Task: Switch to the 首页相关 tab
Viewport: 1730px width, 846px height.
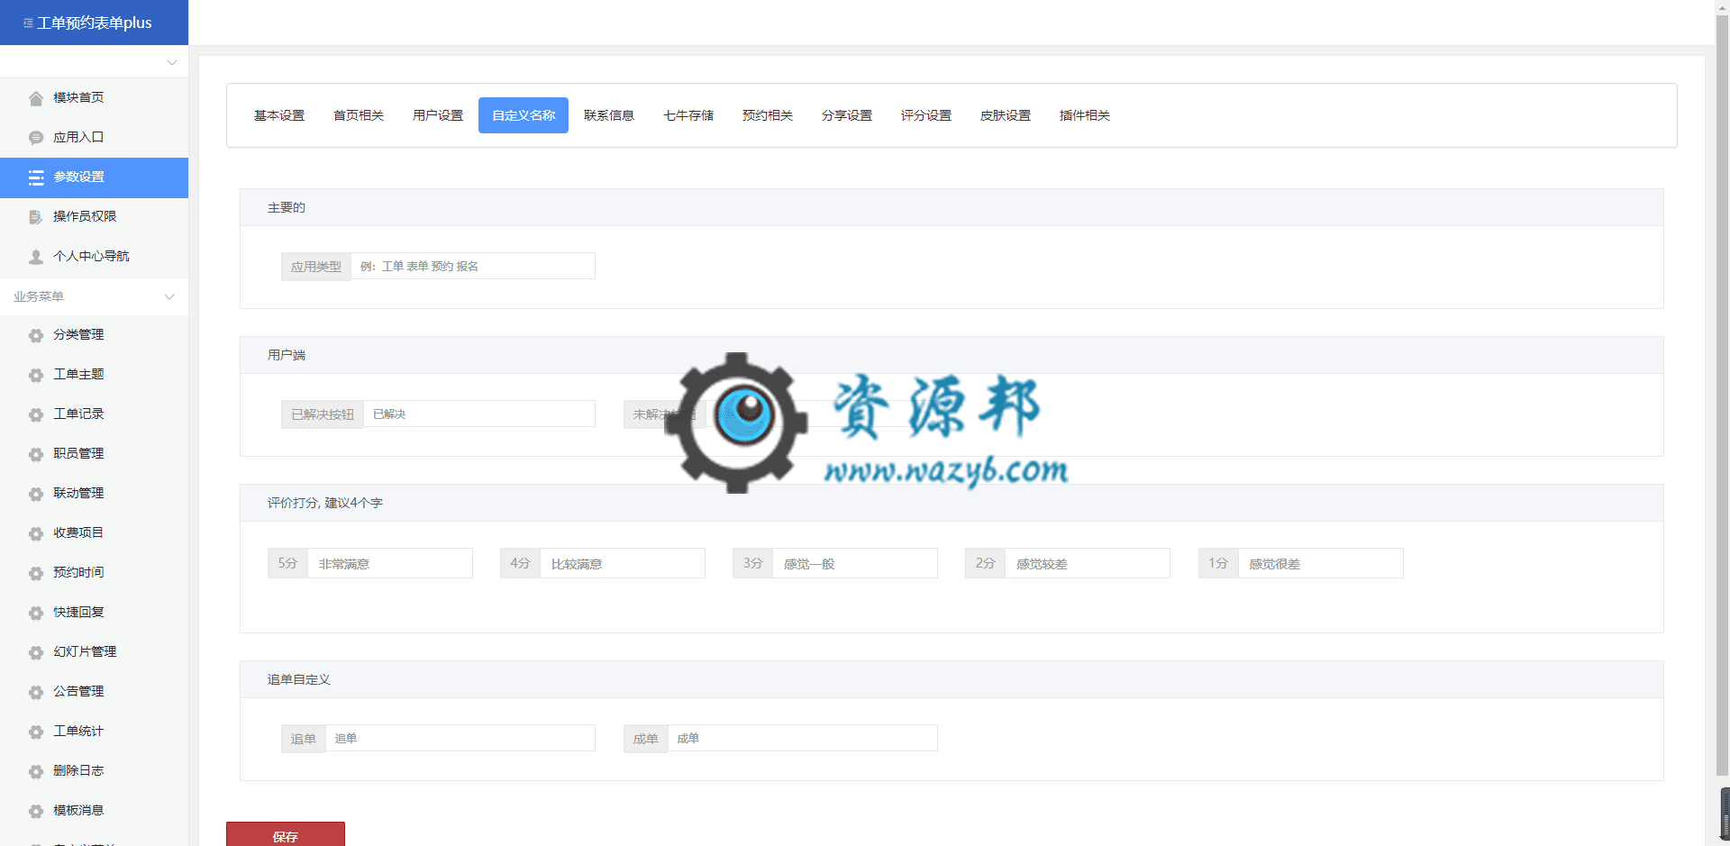Action: 359,115
